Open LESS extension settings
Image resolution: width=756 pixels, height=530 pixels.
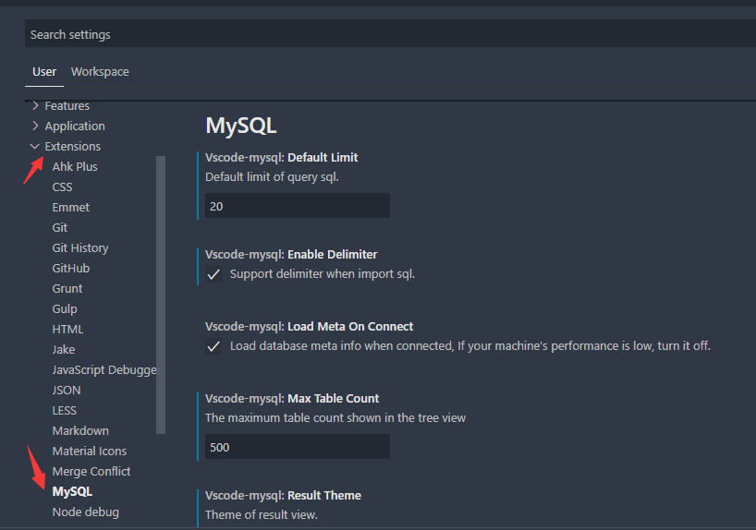point(64,411)
